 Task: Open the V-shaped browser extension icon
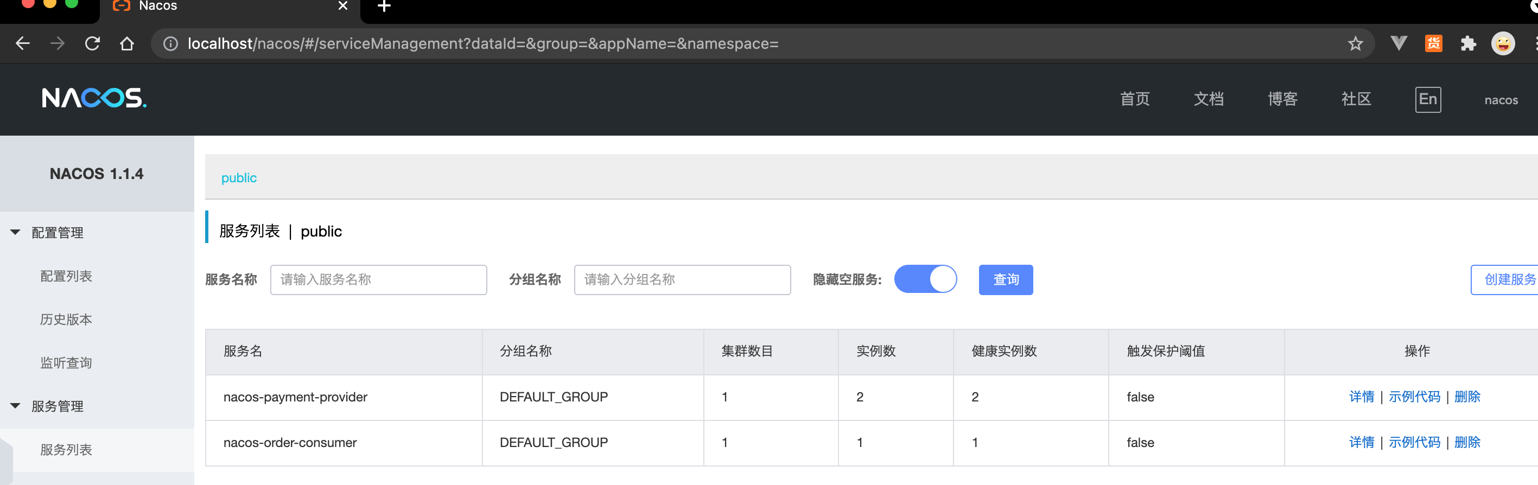1399,43
